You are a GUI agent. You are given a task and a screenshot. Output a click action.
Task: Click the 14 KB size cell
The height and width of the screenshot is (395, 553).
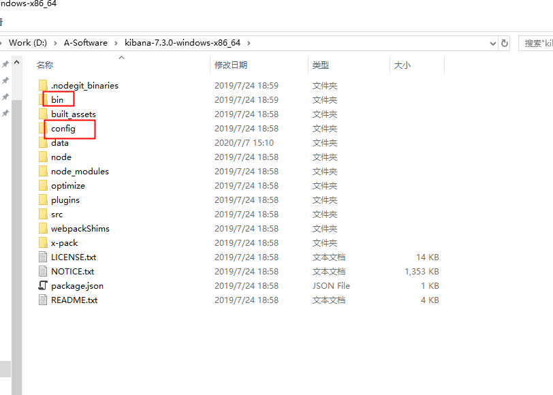point(428,257)
